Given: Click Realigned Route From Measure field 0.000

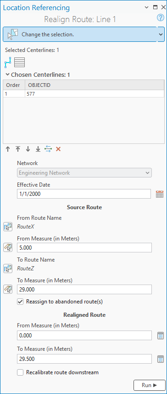Looking at the screenshot, I should (84, 336).
